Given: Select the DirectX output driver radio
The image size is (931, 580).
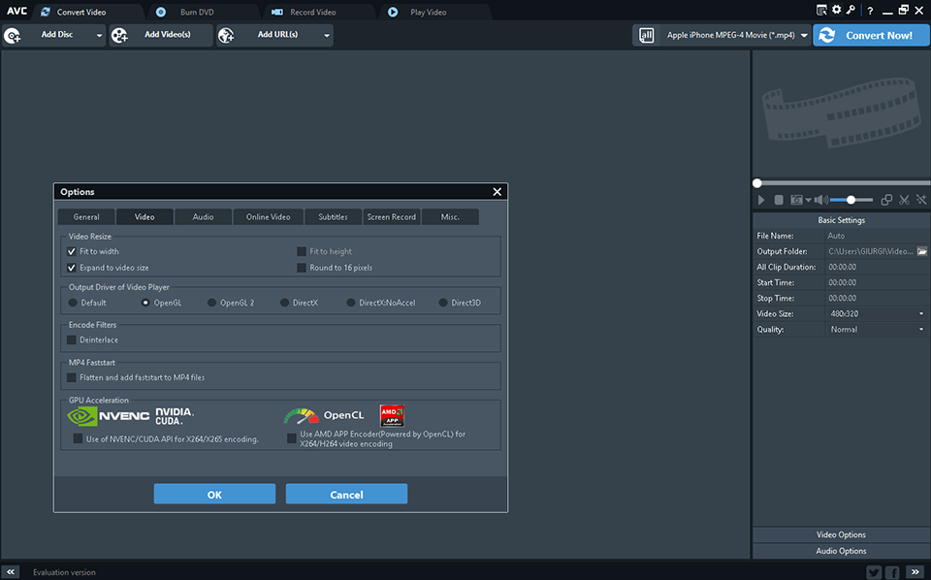Looking at the screenshot, I should pos(285,303).
